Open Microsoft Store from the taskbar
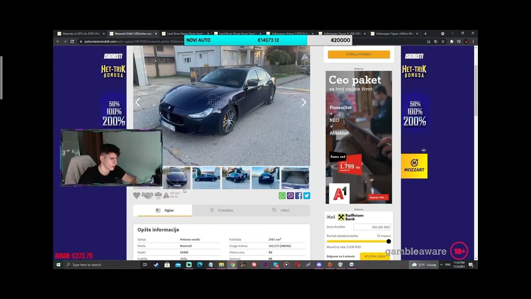The height and width of the screenshot is (299, 531). coord(167,265)
